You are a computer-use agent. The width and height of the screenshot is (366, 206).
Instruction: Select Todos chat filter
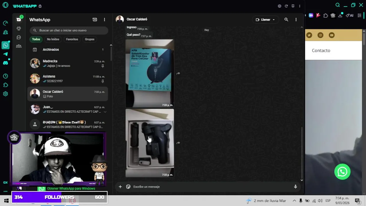coord(36,39)
